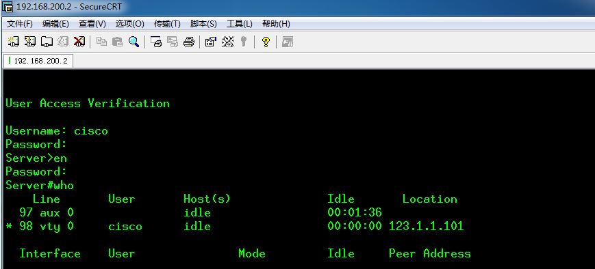Click the grayed SecureFX icon
595x269 pixels.
click(288, 42)
